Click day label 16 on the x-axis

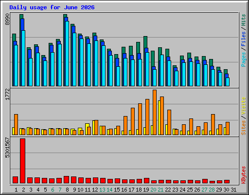(124, 190)
